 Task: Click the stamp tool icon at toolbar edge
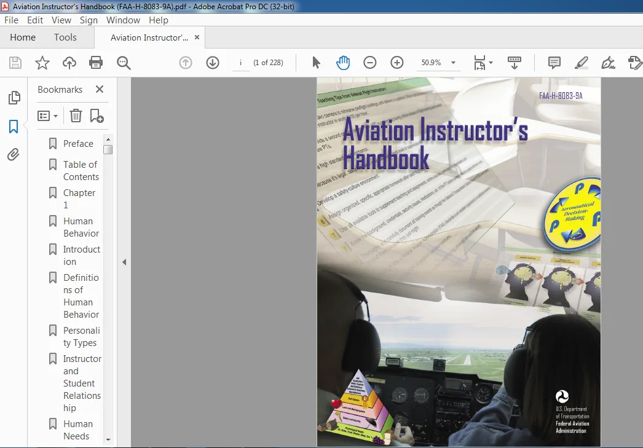[635, 63]
